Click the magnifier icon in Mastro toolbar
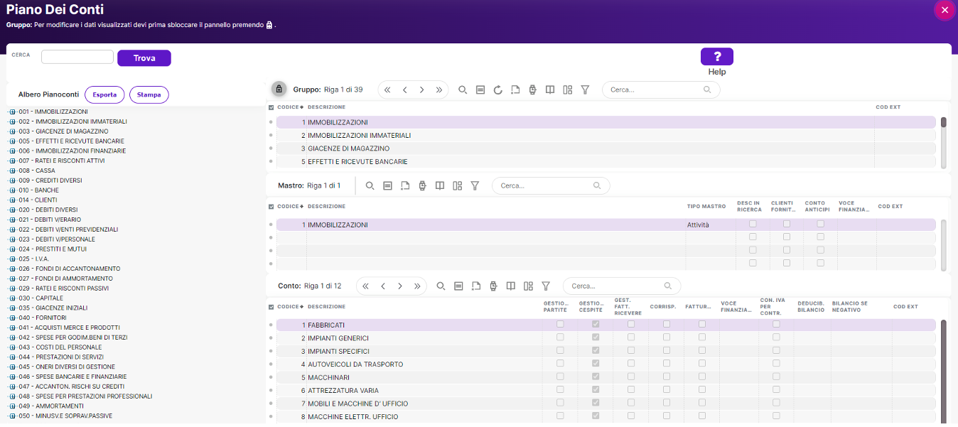Screen dimensions: 958x427 pyautogui.click(x=370, y=185)
